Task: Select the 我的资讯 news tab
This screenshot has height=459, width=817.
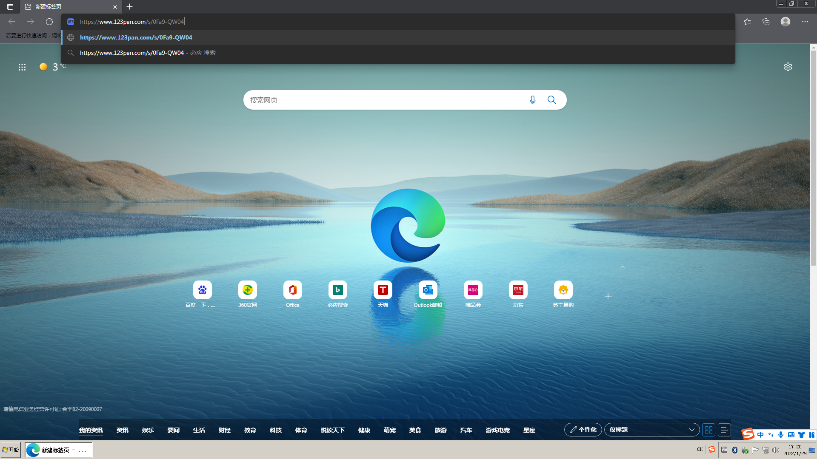Action: click(91, 430)
